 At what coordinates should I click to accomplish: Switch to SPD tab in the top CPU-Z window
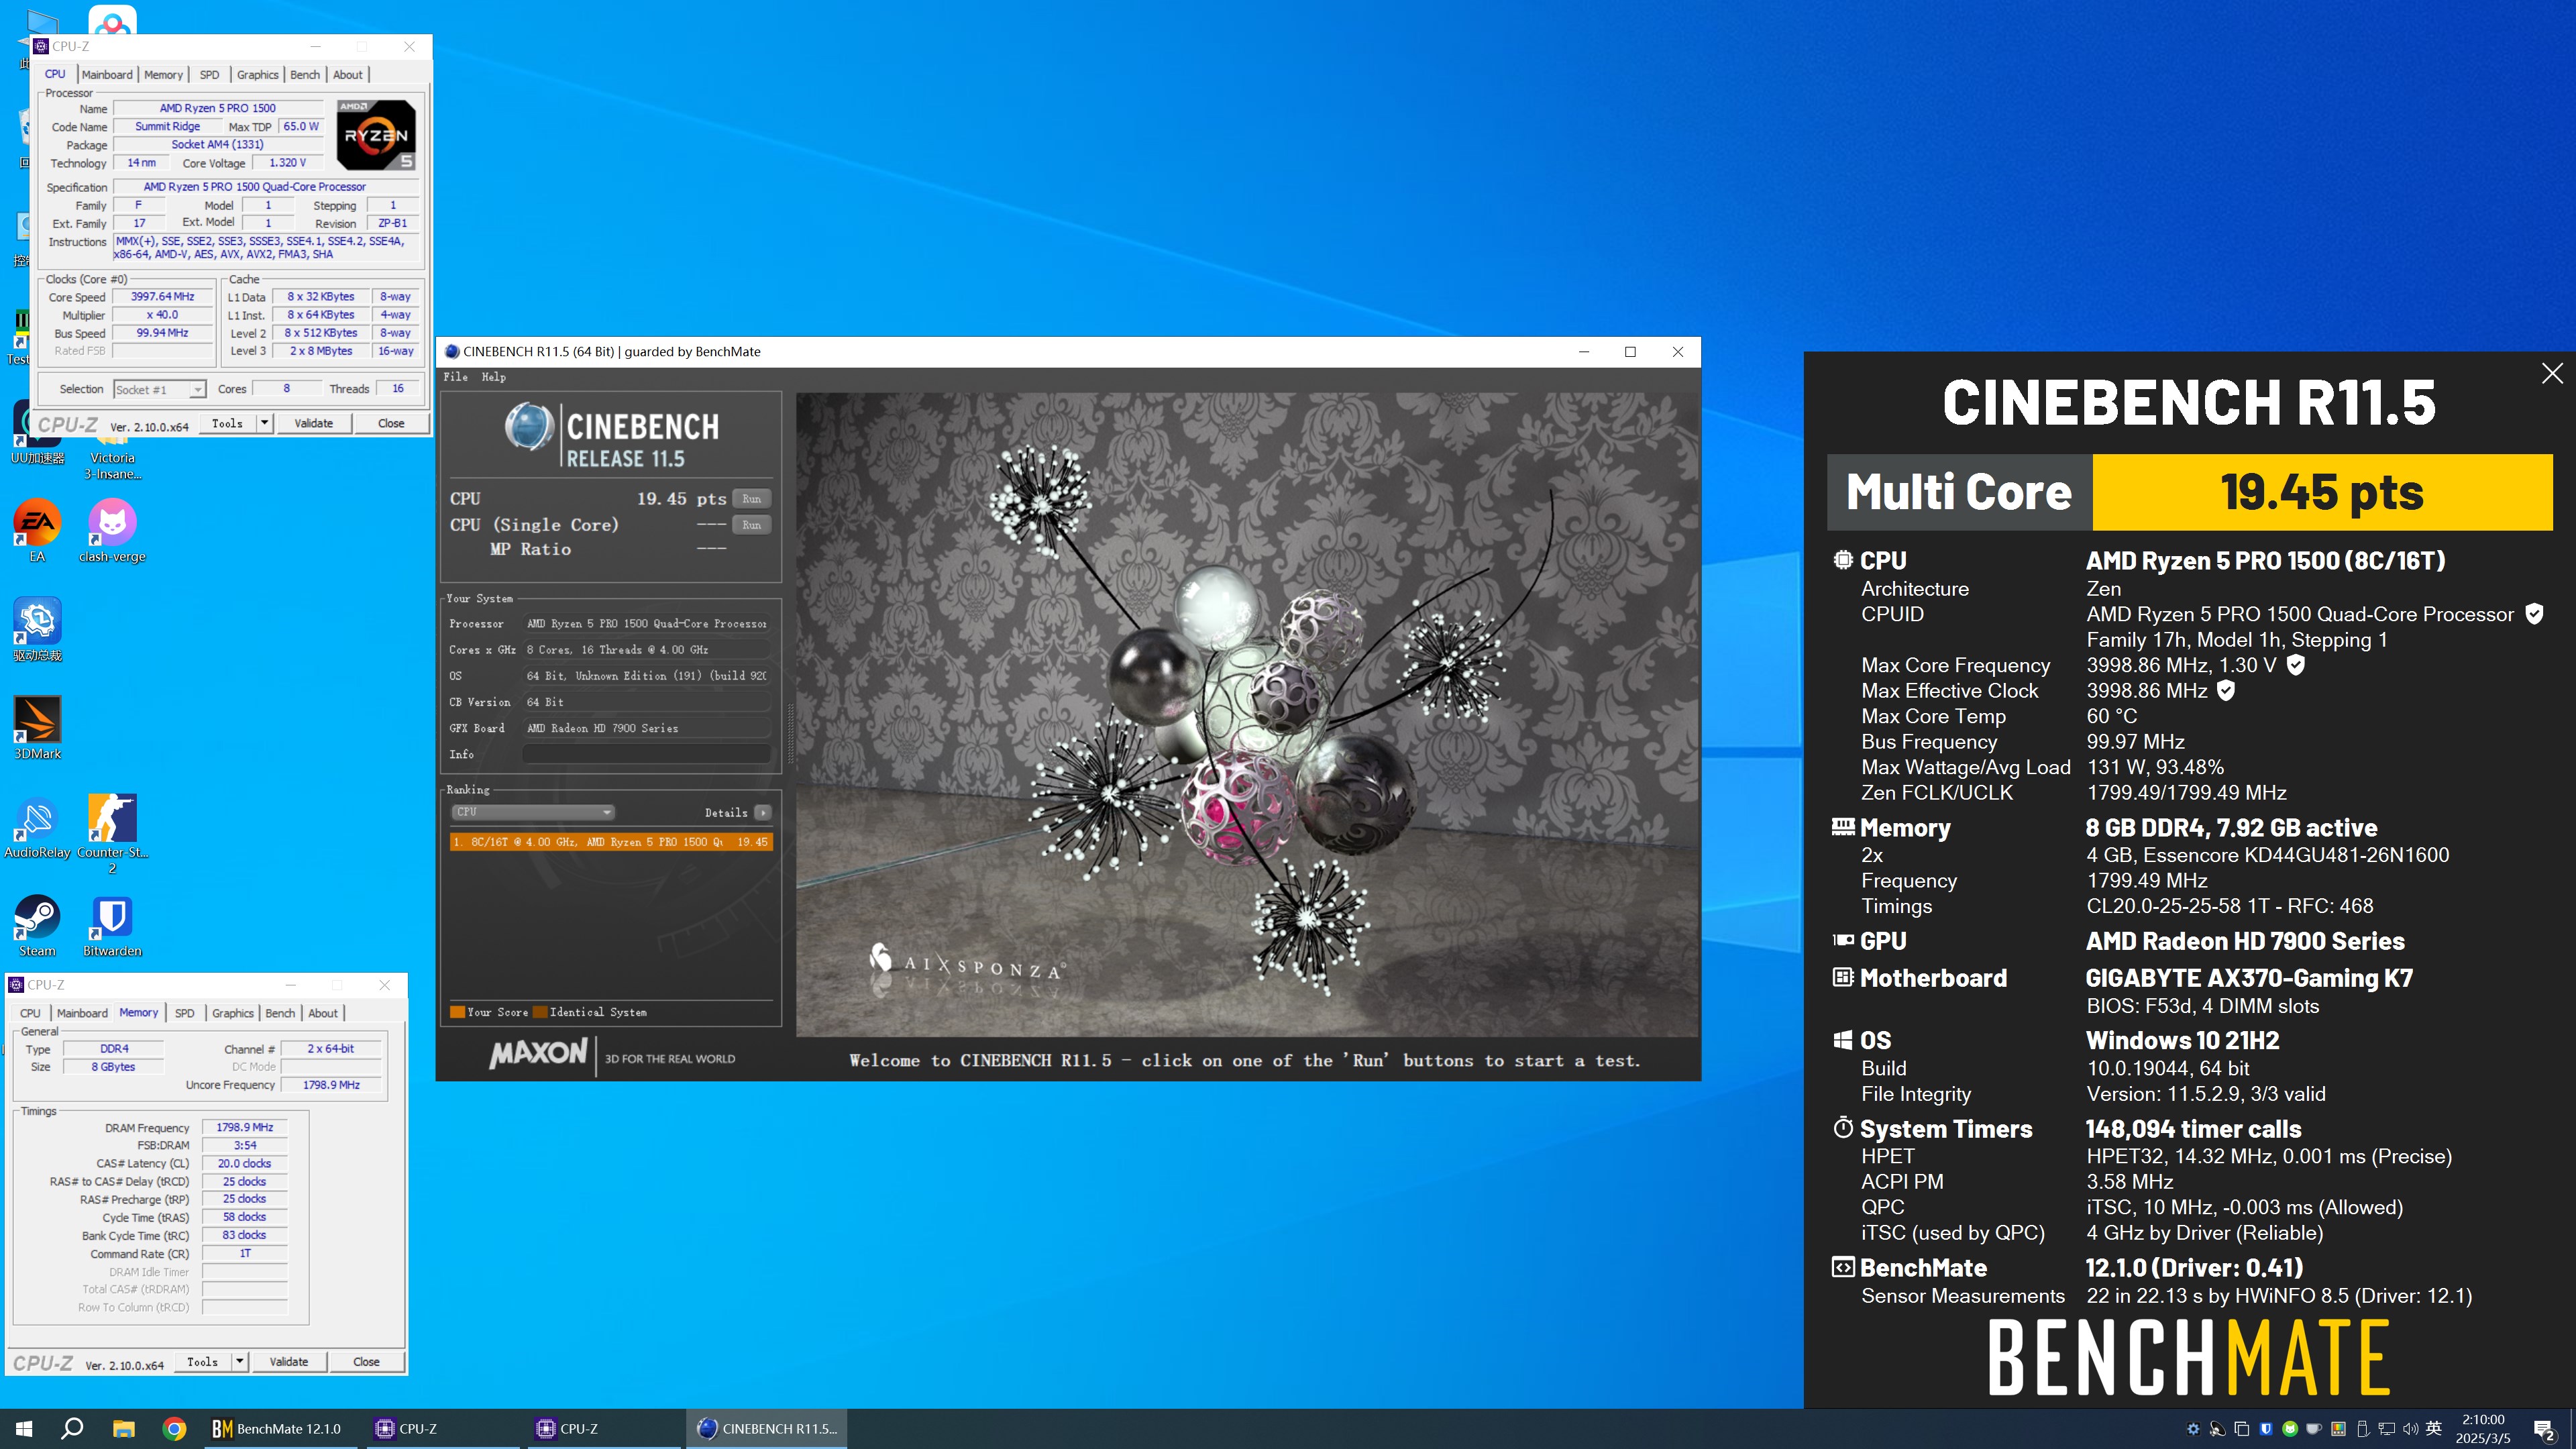pos(209,75)
